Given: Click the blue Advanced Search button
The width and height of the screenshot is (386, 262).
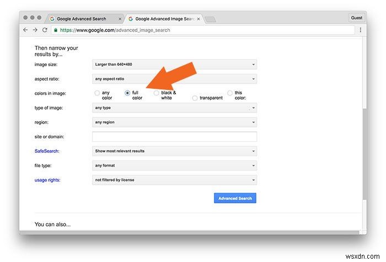Looking at the screenshot, I should point(235,199).
